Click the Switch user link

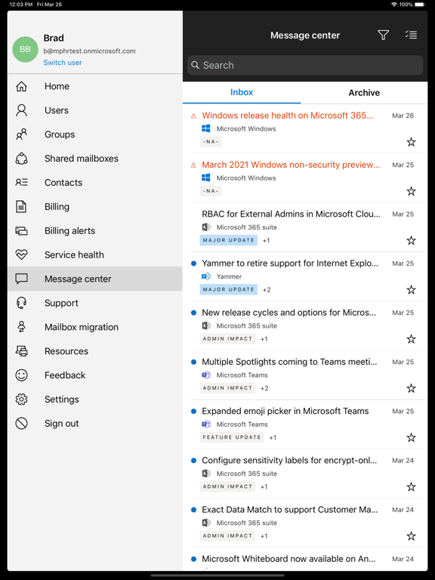[63, 63]
